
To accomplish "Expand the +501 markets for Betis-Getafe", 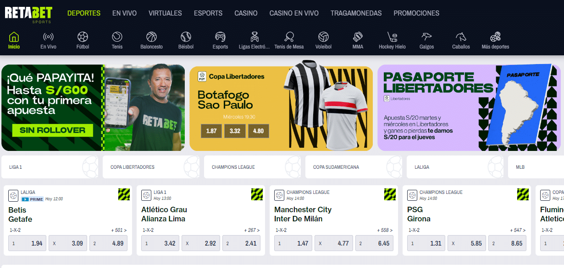I will (119, 230).
